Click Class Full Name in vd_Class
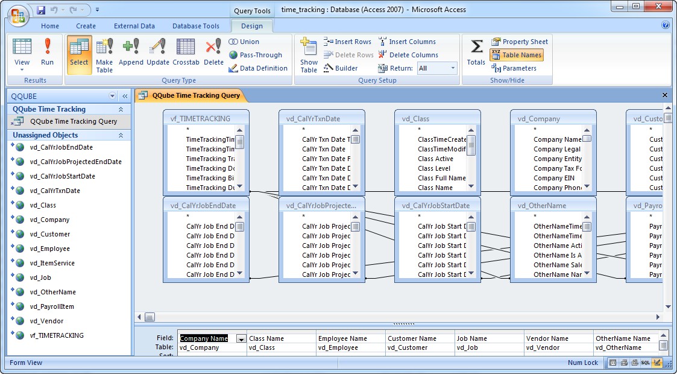Screen dimensions: 677x374 coord(442,178)
